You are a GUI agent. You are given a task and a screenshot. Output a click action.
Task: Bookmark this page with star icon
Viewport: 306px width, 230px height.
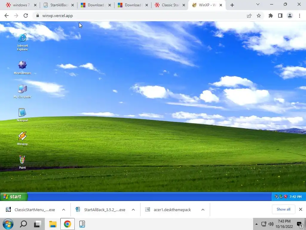pyautogui.click(x=259, y=16)
